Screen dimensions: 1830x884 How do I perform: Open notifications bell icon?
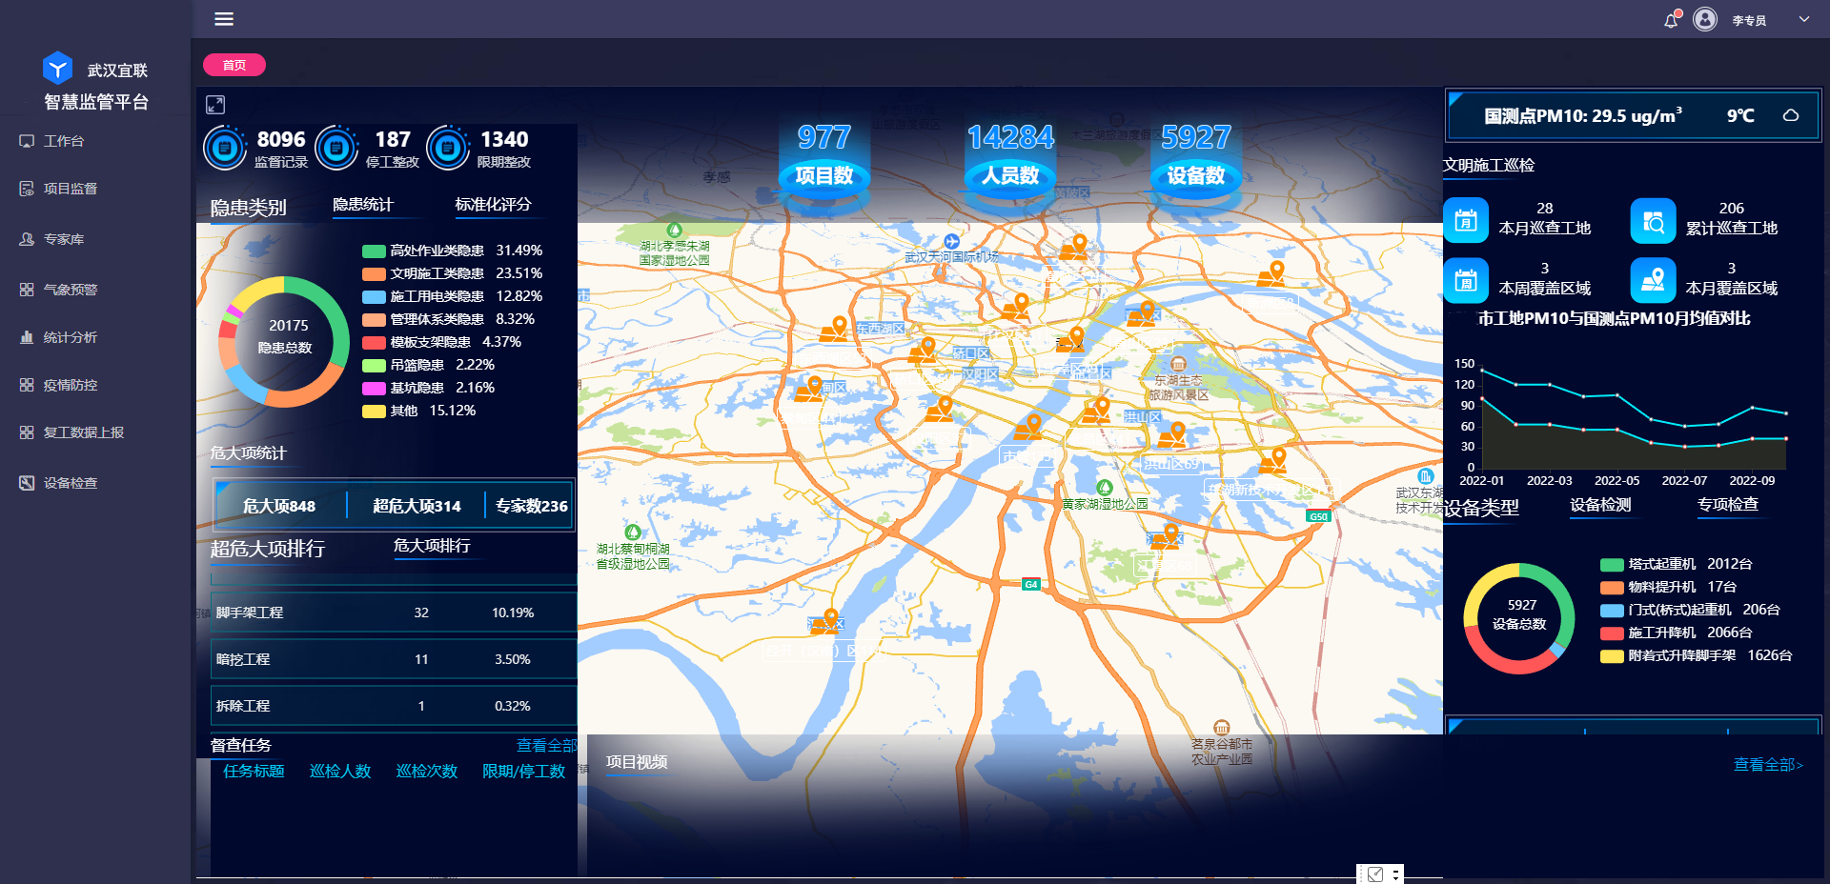click(1671, 20)
